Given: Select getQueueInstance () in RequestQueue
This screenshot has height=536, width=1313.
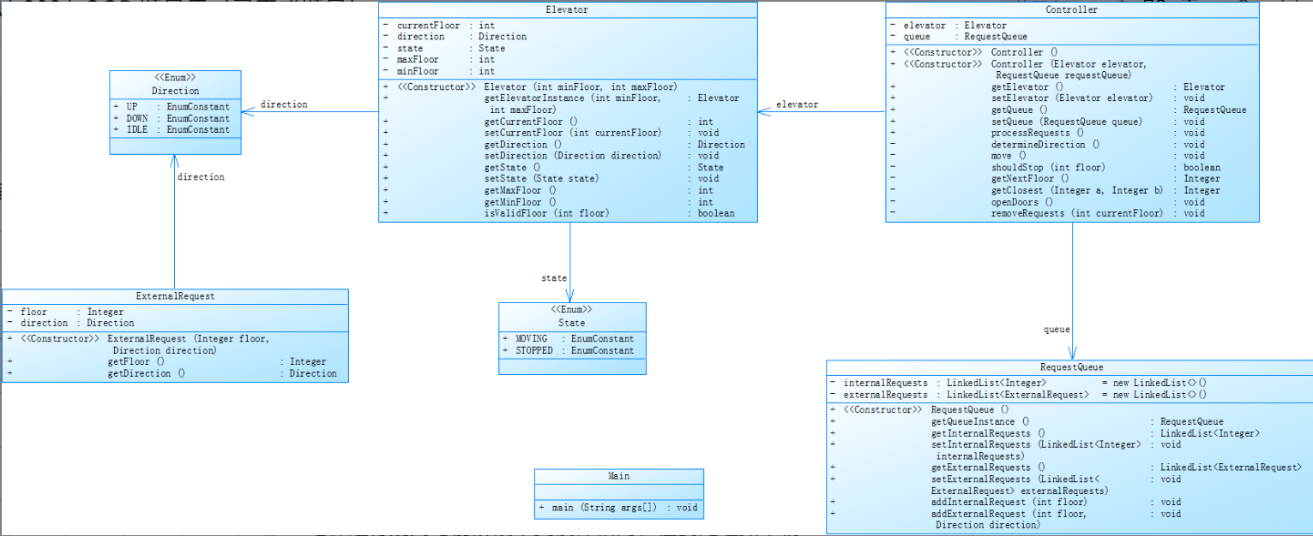Looking at the screenshot, I should pos(973,421).
